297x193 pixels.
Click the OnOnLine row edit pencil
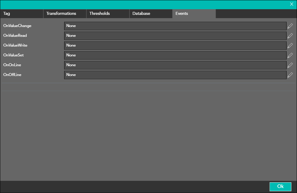[290, 65]
